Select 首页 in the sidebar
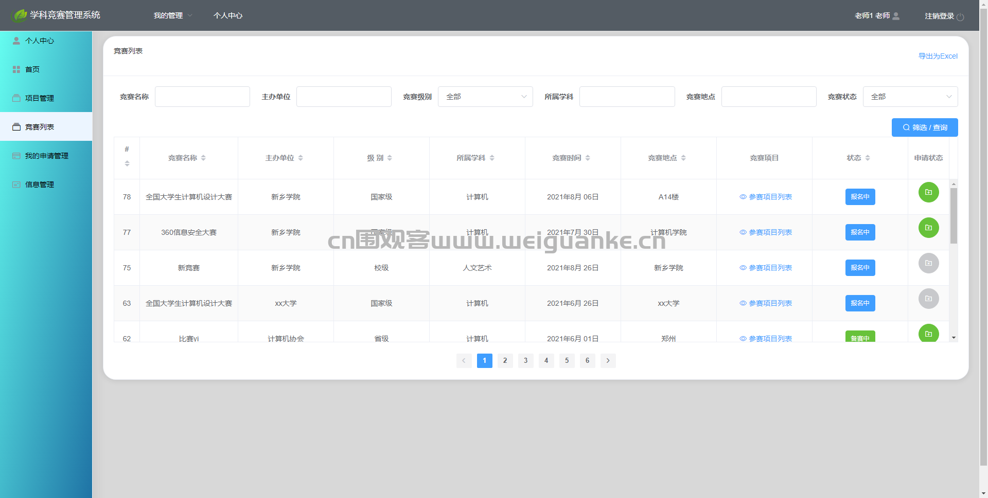The width and height of the screenshot is (988, 498). click(x=46, y=69)
